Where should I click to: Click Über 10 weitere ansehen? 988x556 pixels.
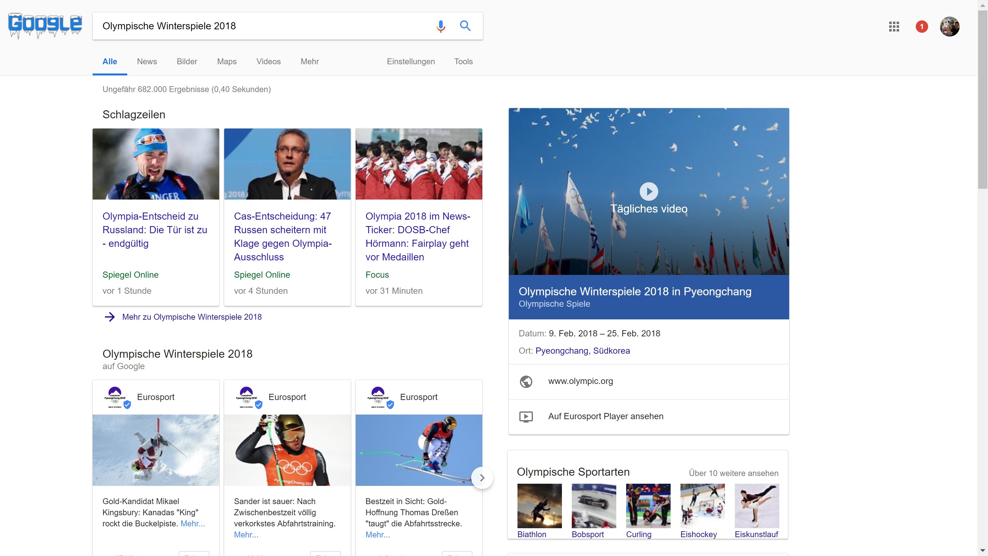tap(733, 473)
